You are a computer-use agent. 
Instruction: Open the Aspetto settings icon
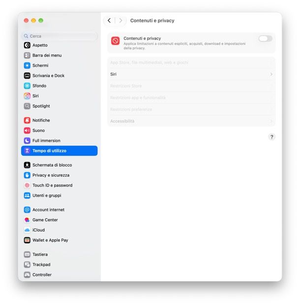[x=27, y=45]
